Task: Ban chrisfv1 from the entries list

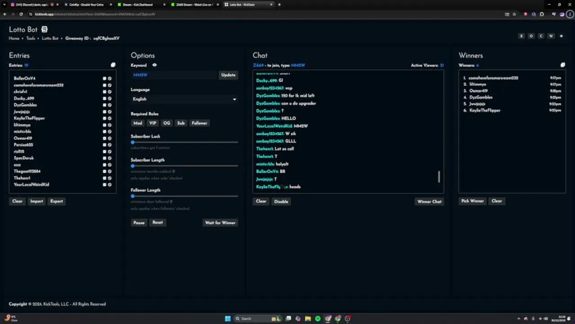Action: point(109,92)
